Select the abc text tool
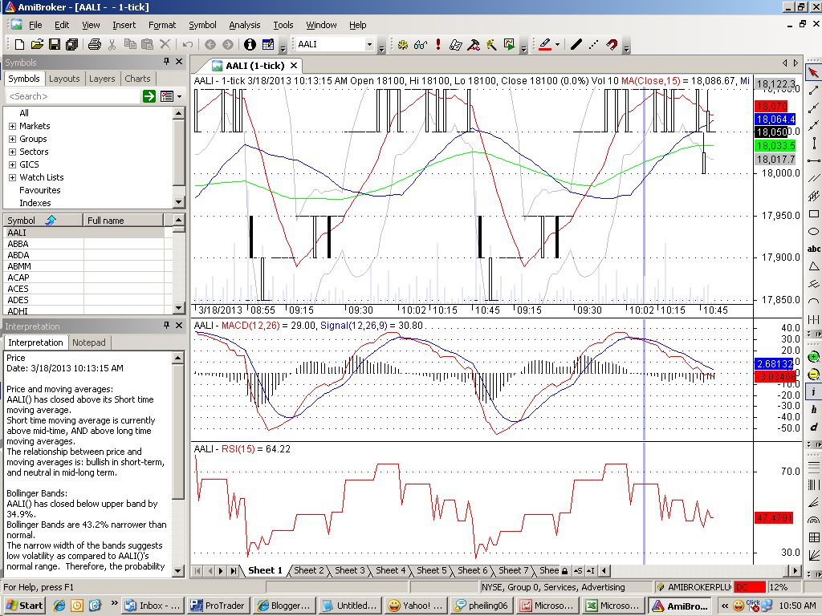The height and width of the screenshot is (616, 822). point(813,249)
